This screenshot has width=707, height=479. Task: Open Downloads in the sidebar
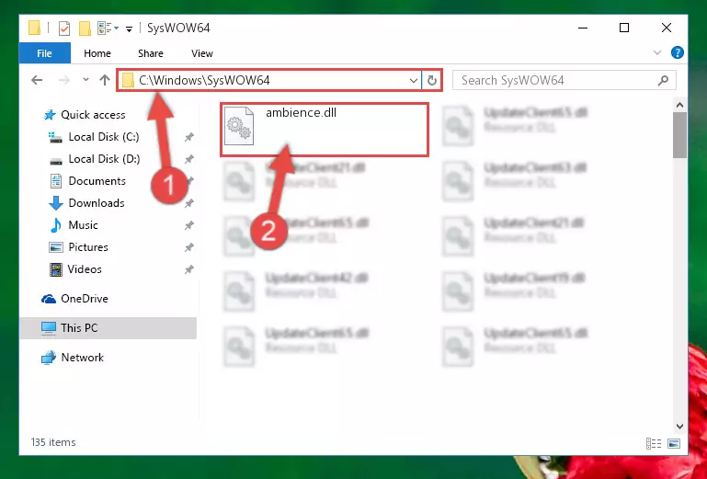point(97,203)
